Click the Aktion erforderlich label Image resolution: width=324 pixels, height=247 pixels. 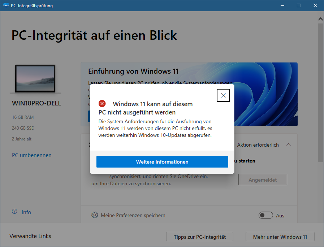(258, 145)
